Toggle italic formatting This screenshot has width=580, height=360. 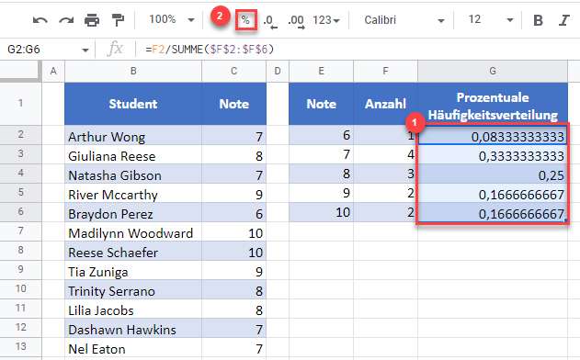click(x=564, y=20)
